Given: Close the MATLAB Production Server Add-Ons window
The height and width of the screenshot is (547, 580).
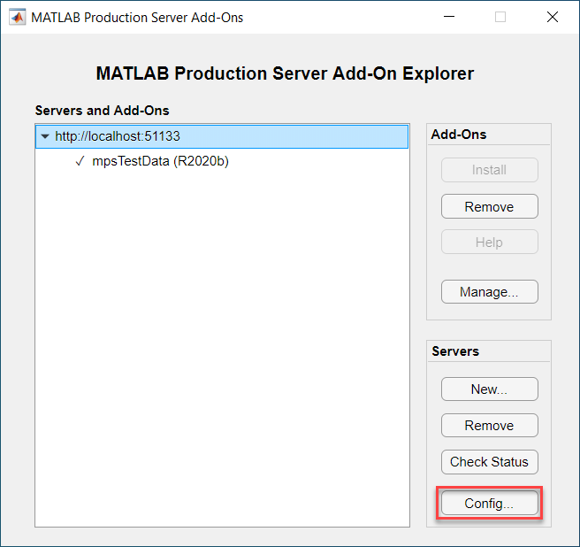Looking at the screenshot, I should point(553,17).
